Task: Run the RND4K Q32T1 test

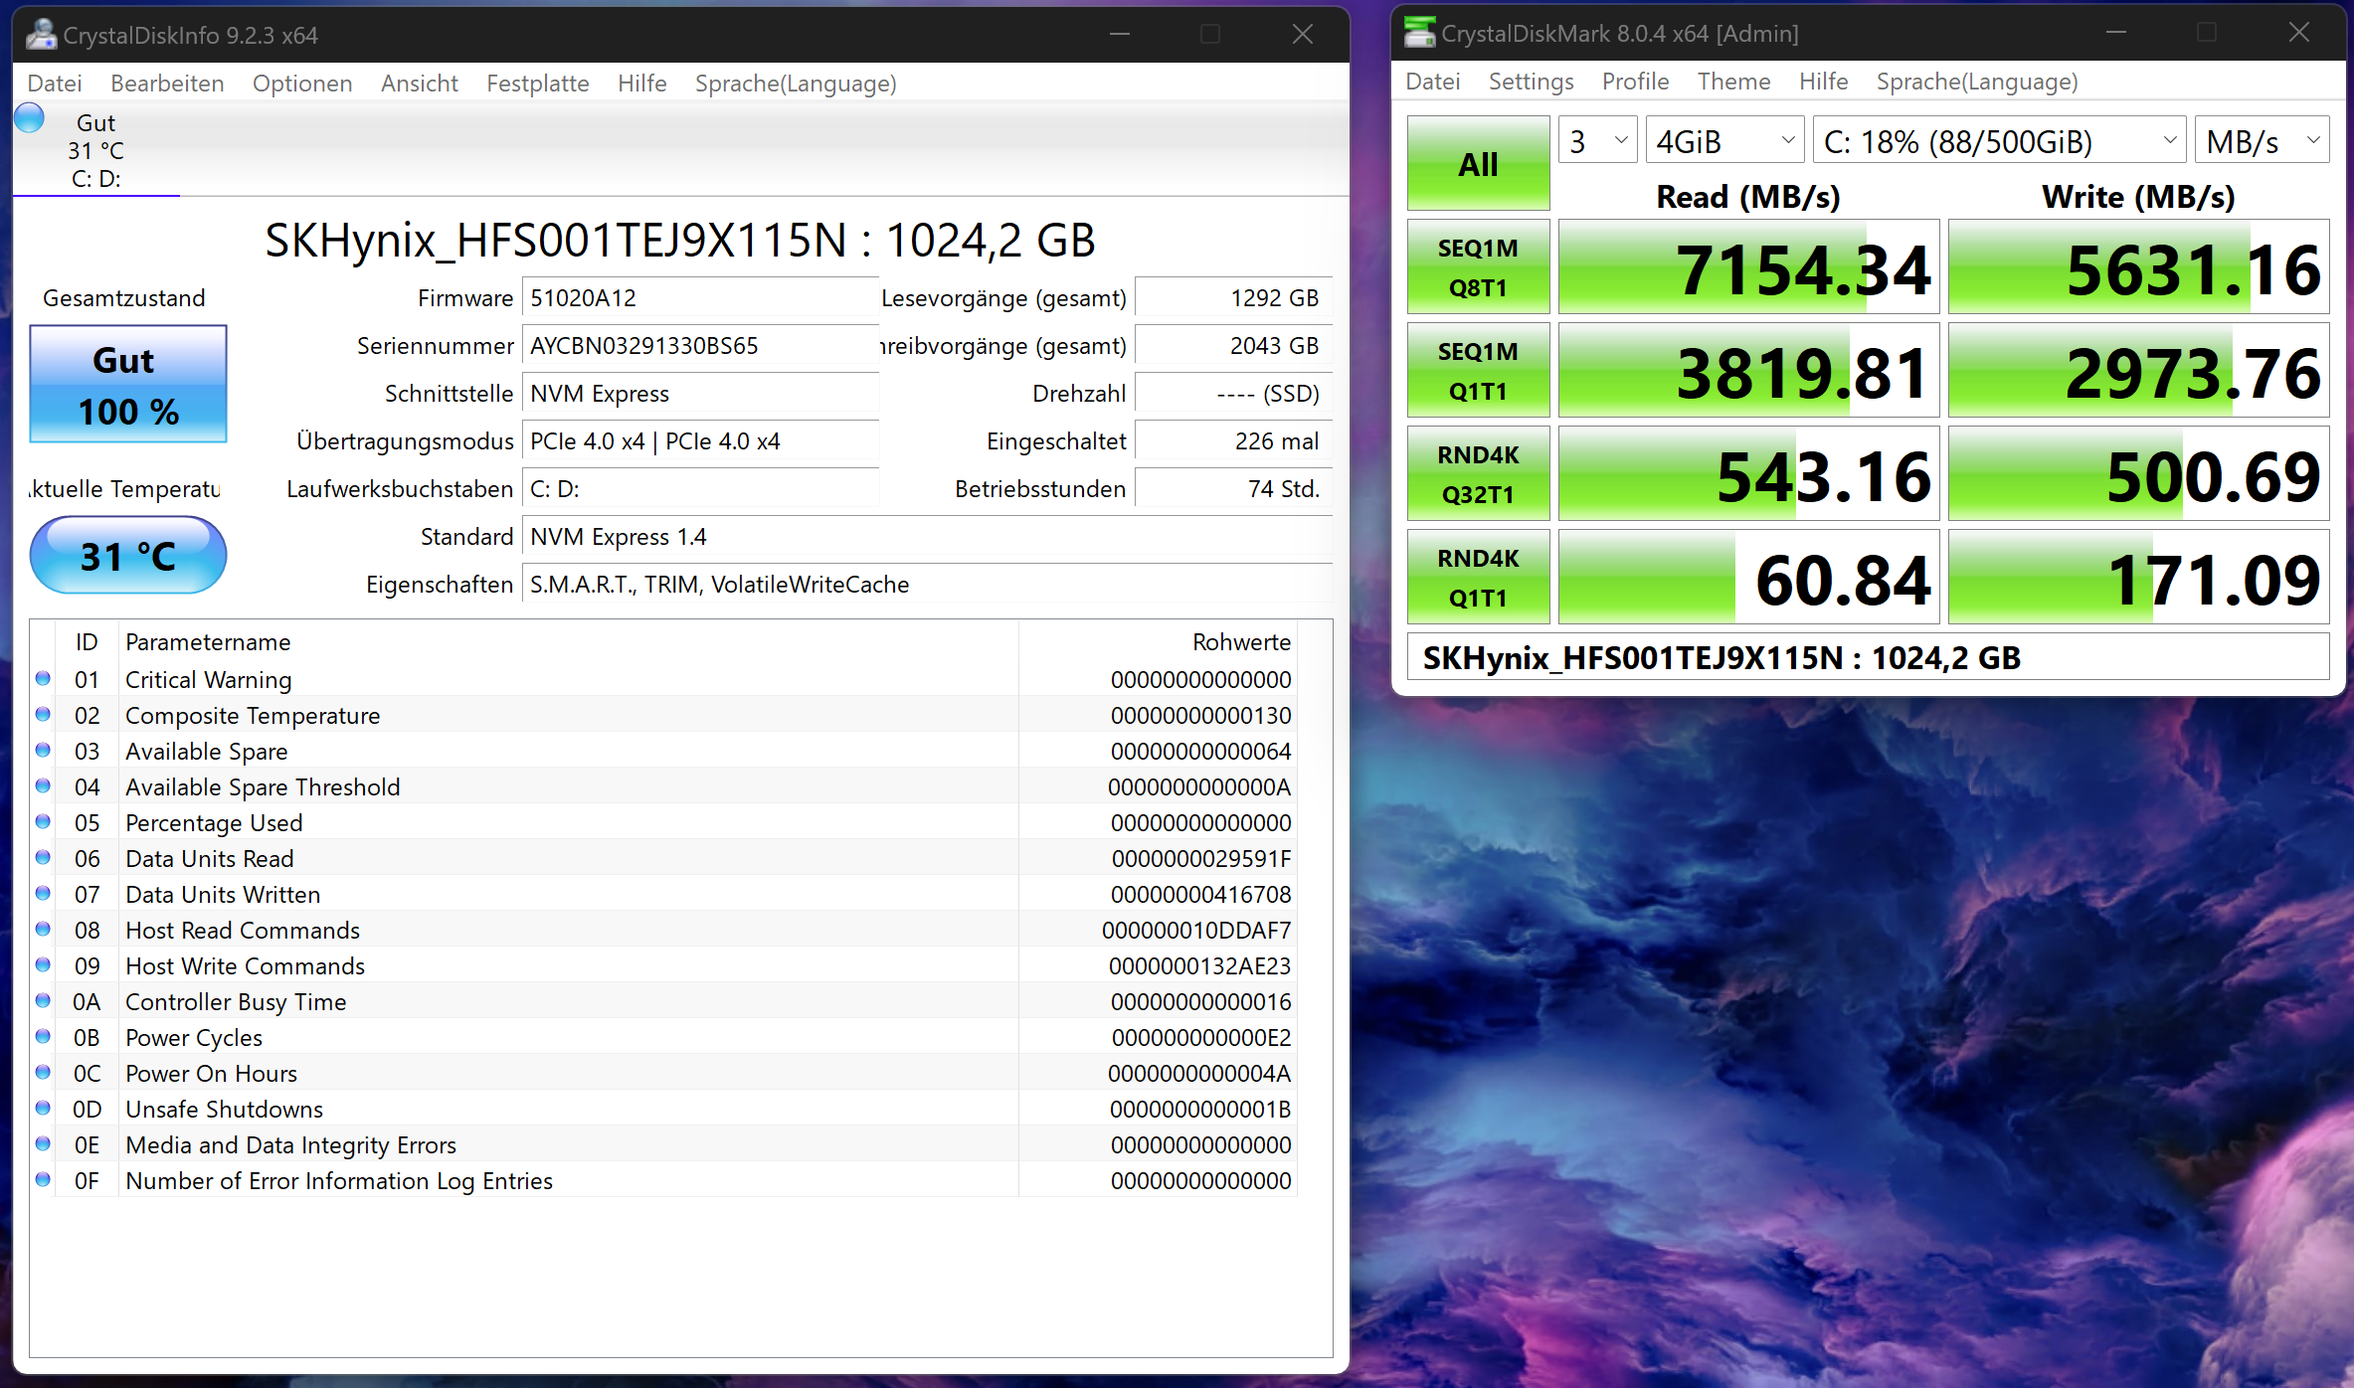Action: click(x=1479, y=474)
